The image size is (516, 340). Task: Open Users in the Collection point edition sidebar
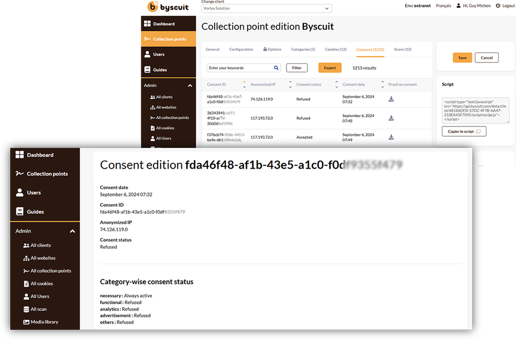point(168,54)
